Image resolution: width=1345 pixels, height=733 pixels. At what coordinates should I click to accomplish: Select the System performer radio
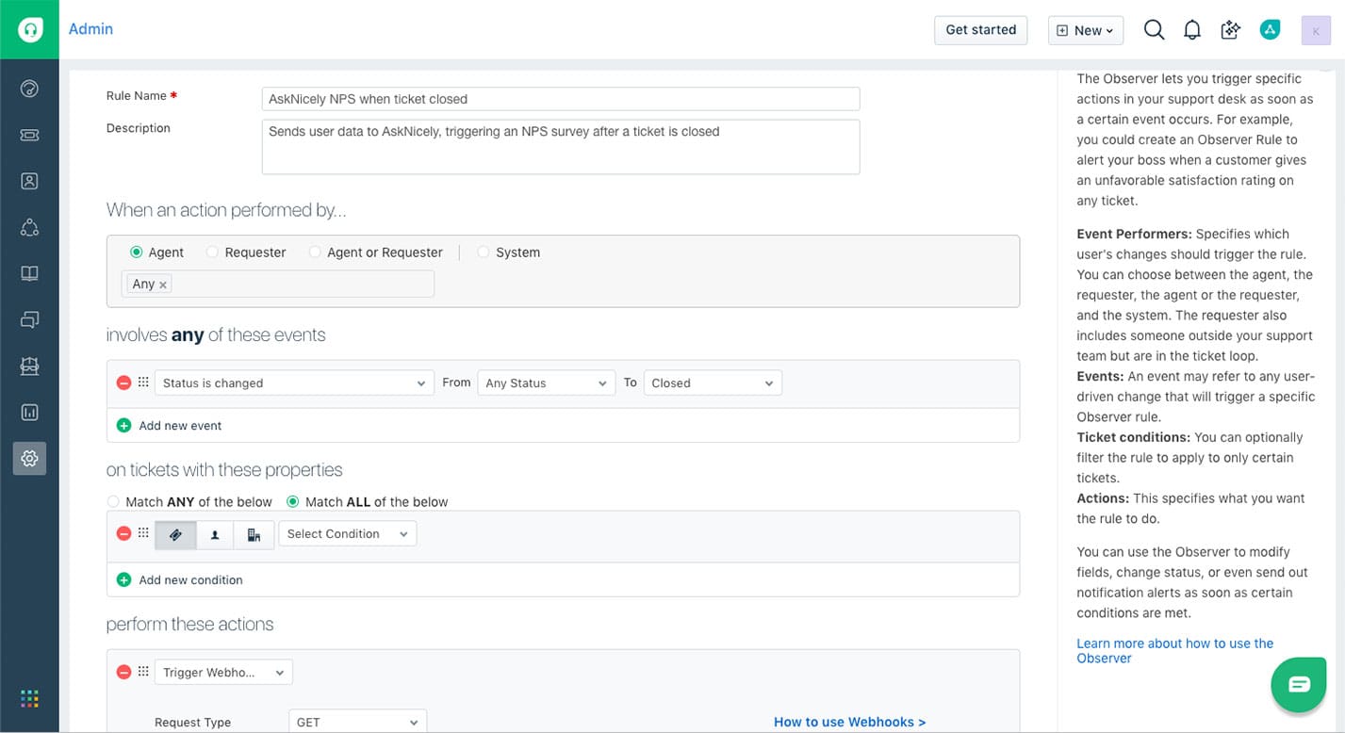point(484,252)
